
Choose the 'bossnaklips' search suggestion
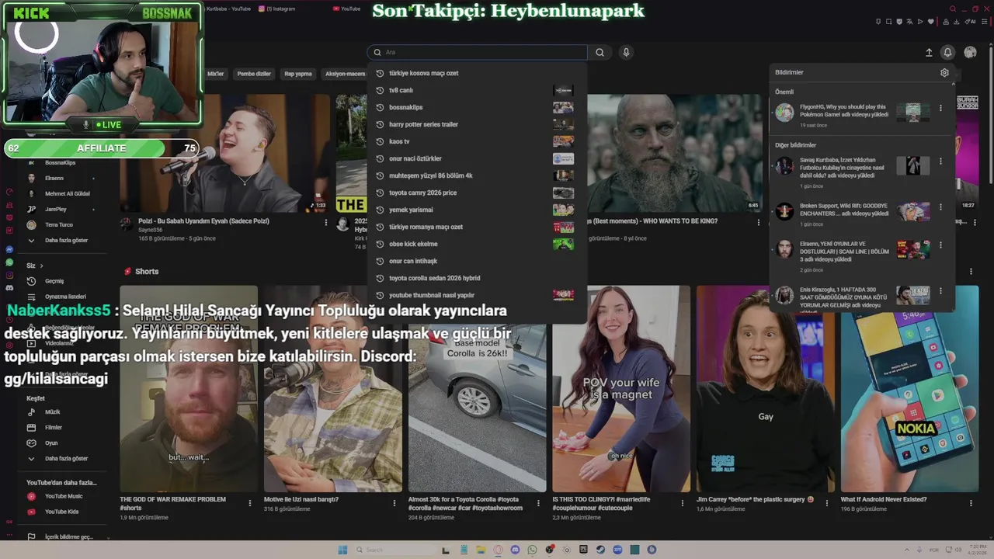477,107
